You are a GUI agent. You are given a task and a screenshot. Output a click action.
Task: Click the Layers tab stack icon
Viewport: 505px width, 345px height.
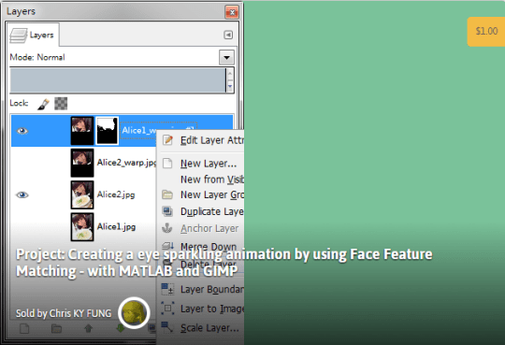(19, 36)
